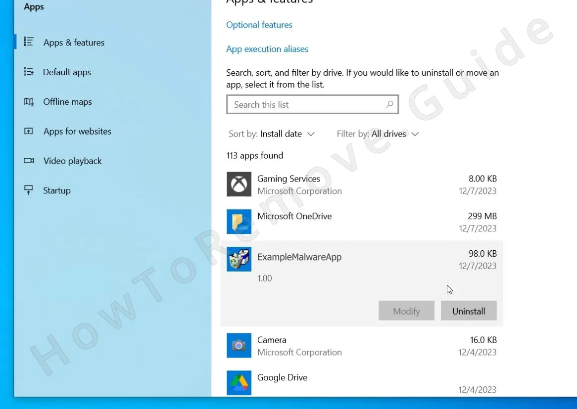
Task: Open Default apps settings page
Action: [x=67, y=72]
